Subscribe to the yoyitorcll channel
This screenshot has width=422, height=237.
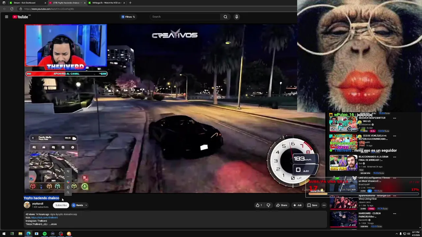tap(61, 205)
